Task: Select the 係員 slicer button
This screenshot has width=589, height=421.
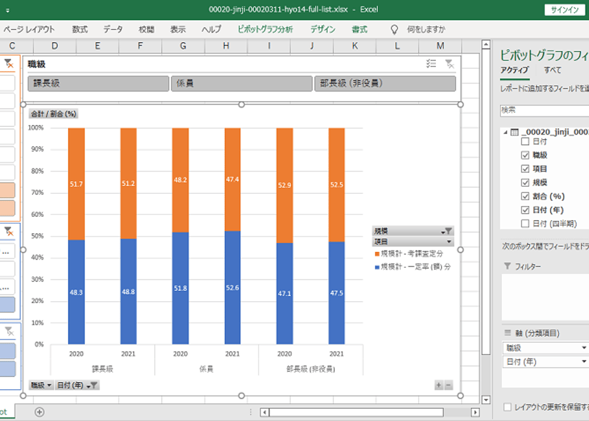Action: pyautogui.click(x=242, y=84)
